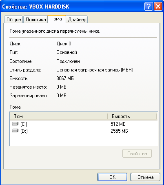Image resolution: width=164 pixels, height=185 pixels.
Task: Click the Свойства button below the list
Action: coord(137,154)
